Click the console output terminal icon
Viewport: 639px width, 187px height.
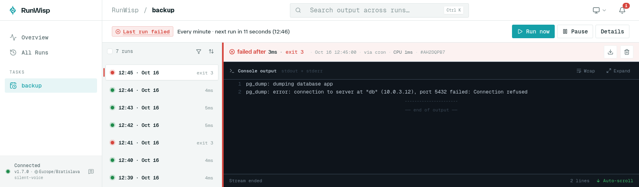click(x=232, y=71)
